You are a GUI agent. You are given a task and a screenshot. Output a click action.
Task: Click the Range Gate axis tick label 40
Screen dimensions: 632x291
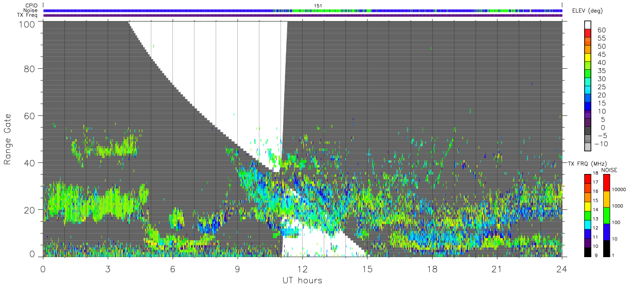pos(30,163)
